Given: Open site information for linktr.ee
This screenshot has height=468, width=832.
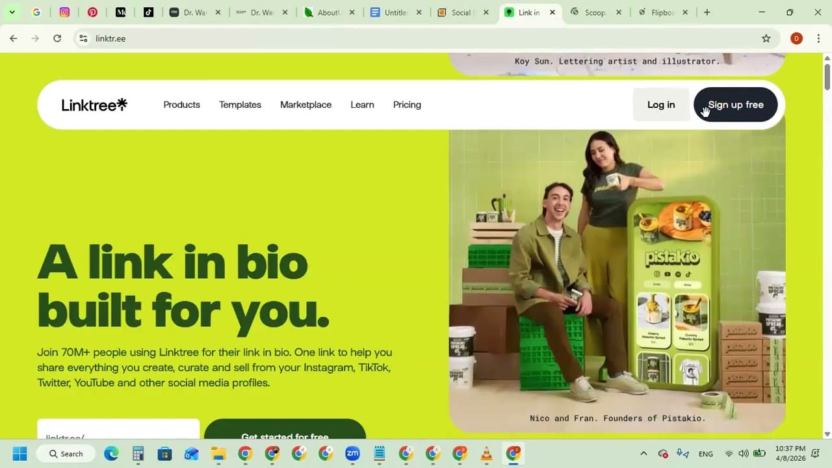Looking at the screenshot, I should click(x=83, y=38).
